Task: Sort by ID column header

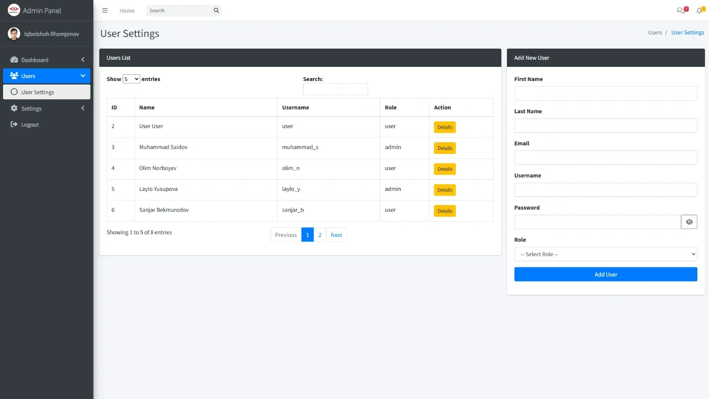Action: (121, 107)
